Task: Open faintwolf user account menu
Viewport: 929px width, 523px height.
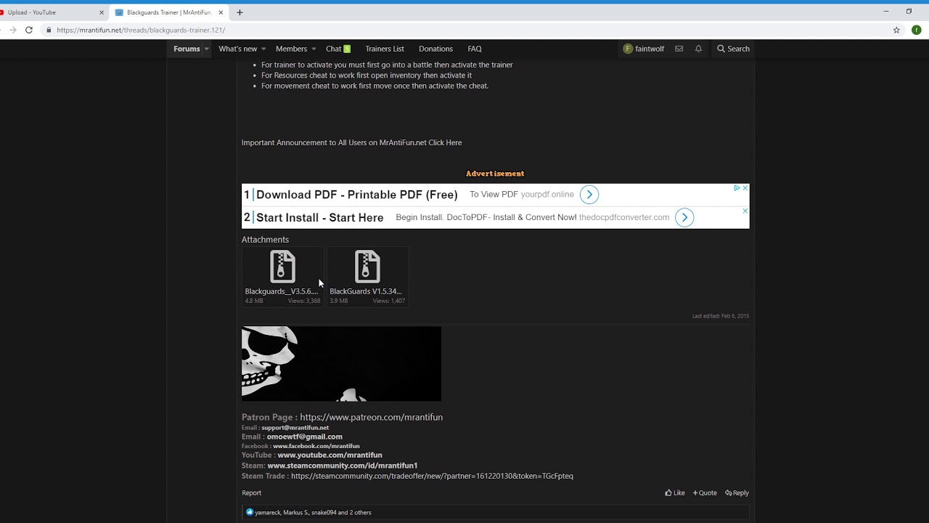Action: [644, 49]
